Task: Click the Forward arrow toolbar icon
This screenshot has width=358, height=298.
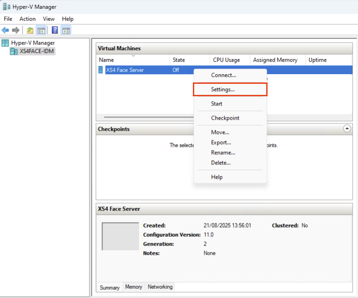Action: [16, 30]
